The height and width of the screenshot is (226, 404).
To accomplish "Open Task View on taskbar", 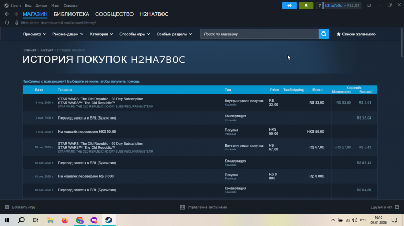I will click(x=36, y=220).
